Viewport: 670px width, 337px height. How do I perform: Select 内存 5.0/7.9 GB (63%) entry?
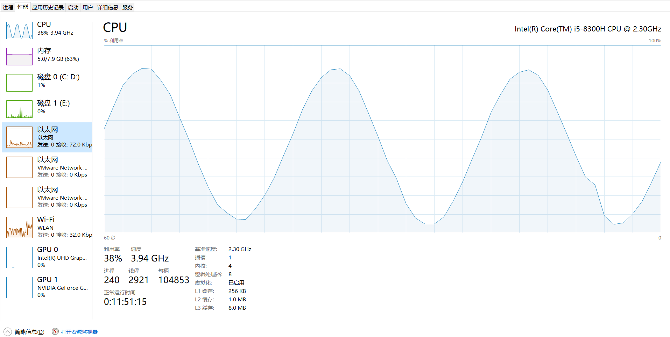(x=47, y=57)
